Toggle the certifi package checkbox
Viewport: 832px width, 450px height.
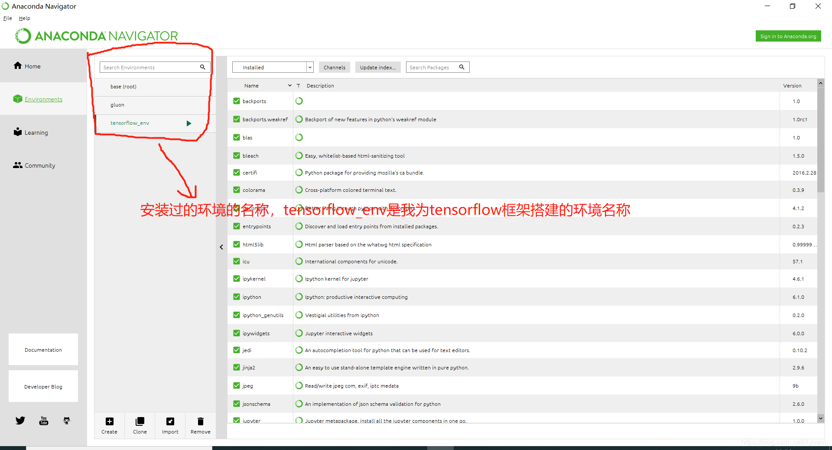(237, 172)
